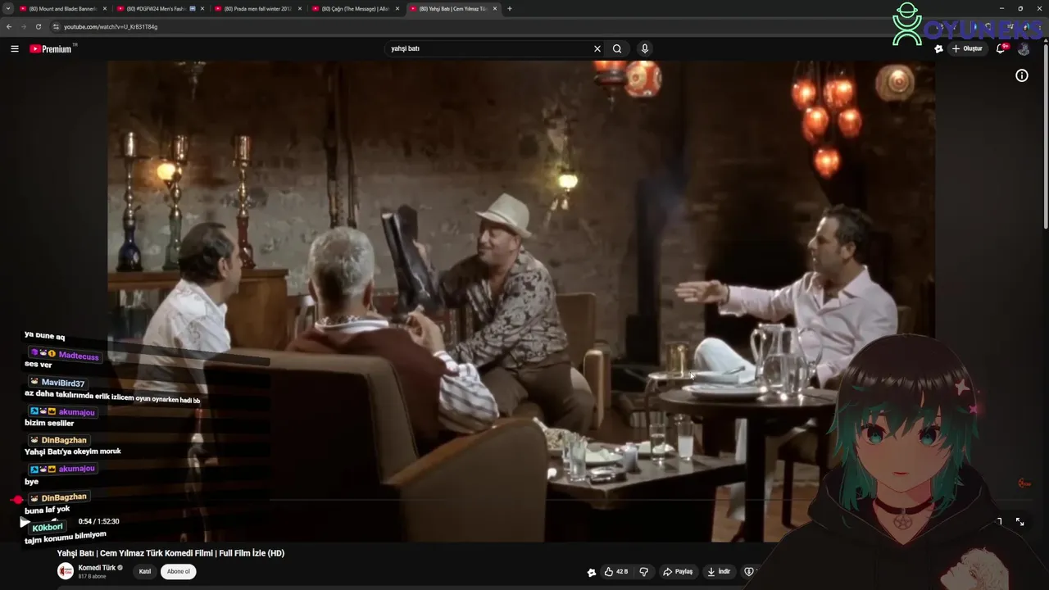
Task: Open YouTube notifications bell
Action: [1001, 49]
